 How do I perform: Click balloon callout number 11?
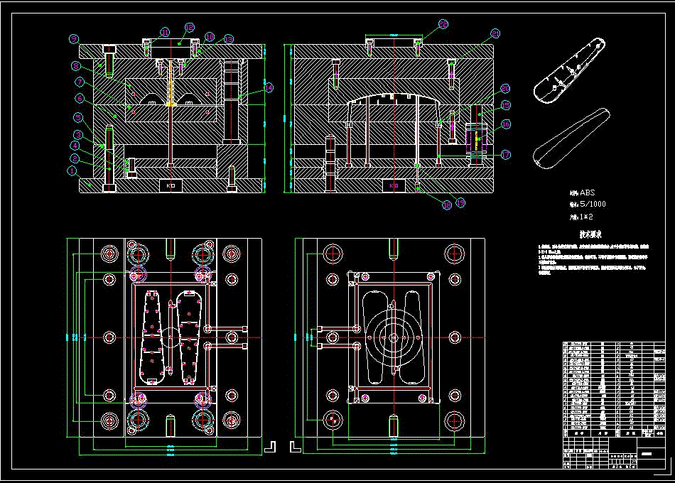[x=164, y=32]
